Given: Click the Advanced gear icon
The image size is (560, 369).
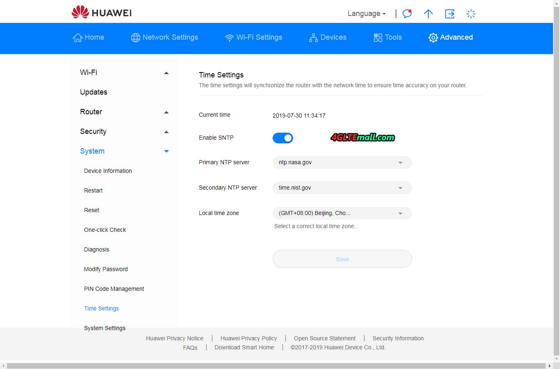Looking at the screenshot, I should pyautogui.click(x=433, y=38).
